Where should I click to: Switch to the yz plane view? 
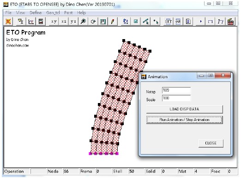[73, 22]
